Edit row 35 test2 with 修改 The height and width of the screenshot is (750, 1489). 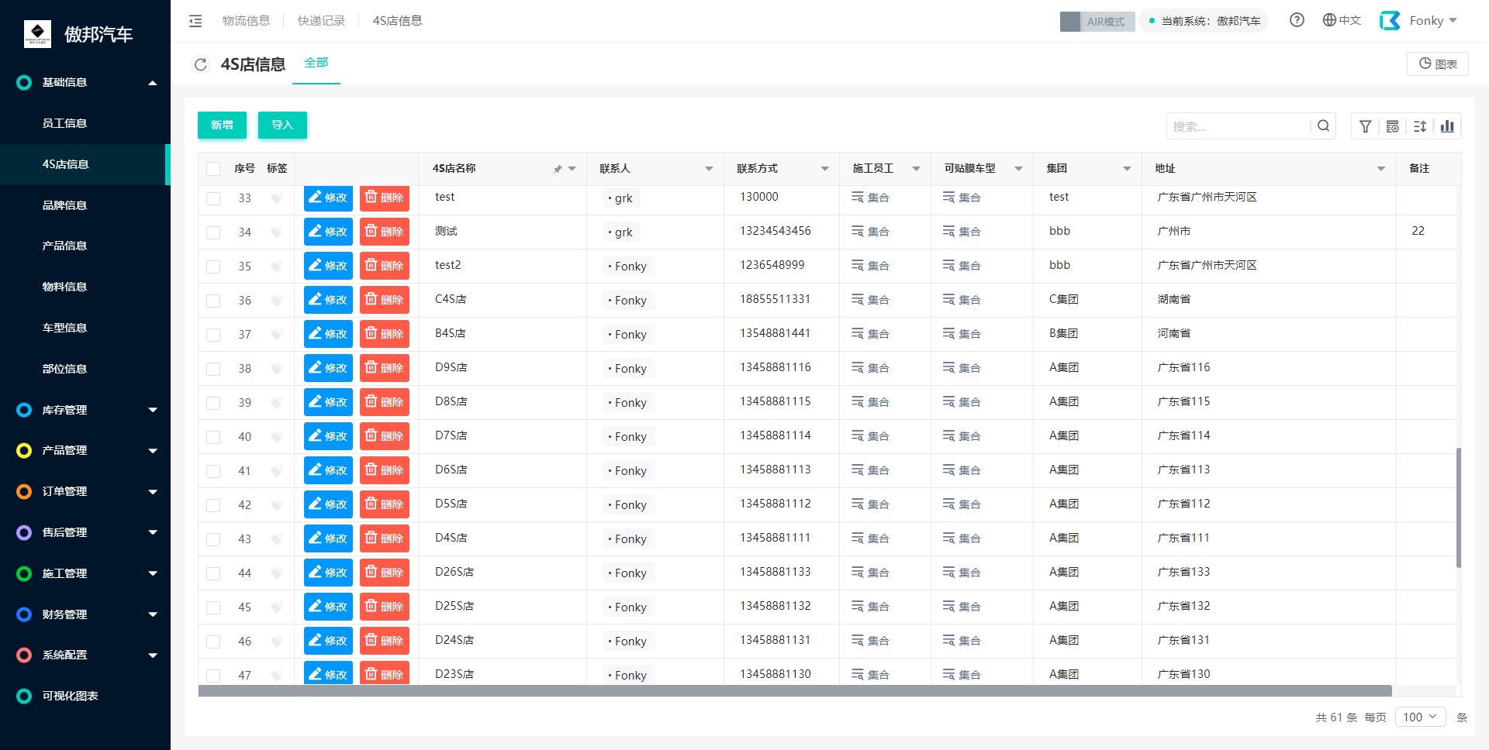[328, 266]
